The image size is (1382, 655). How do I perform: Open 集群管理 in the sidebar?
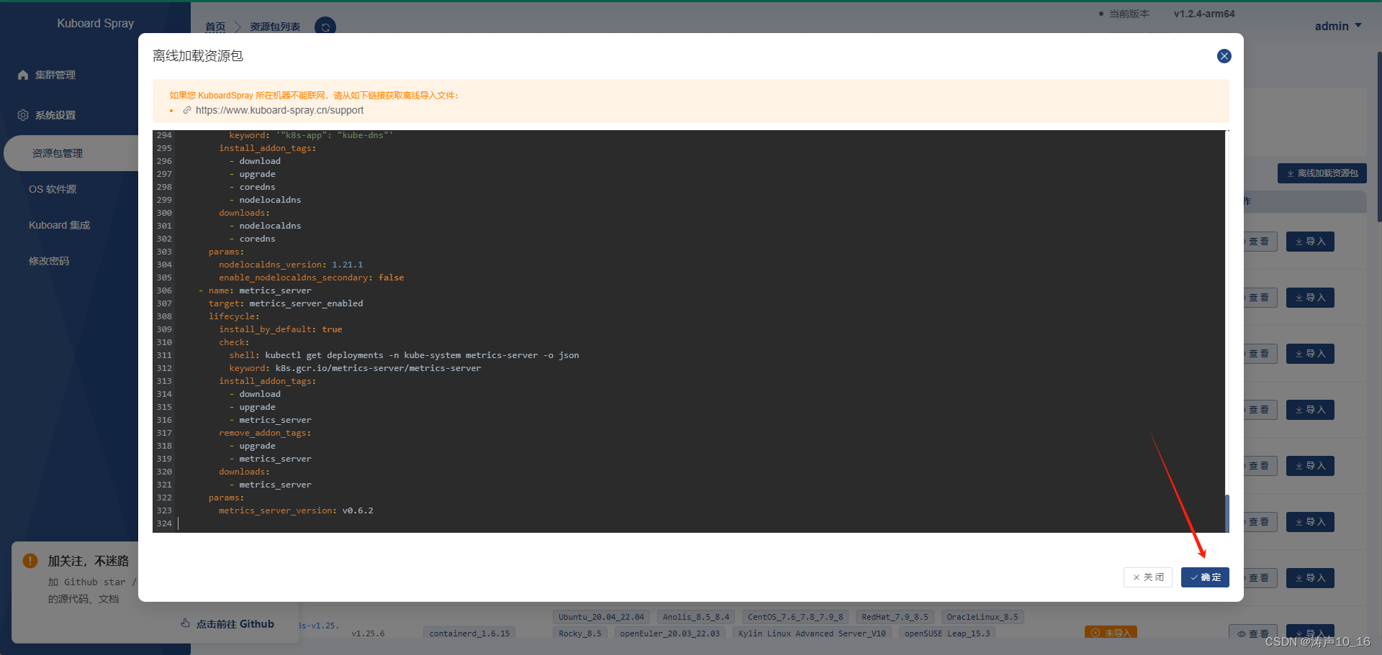[x=55, y=75]
